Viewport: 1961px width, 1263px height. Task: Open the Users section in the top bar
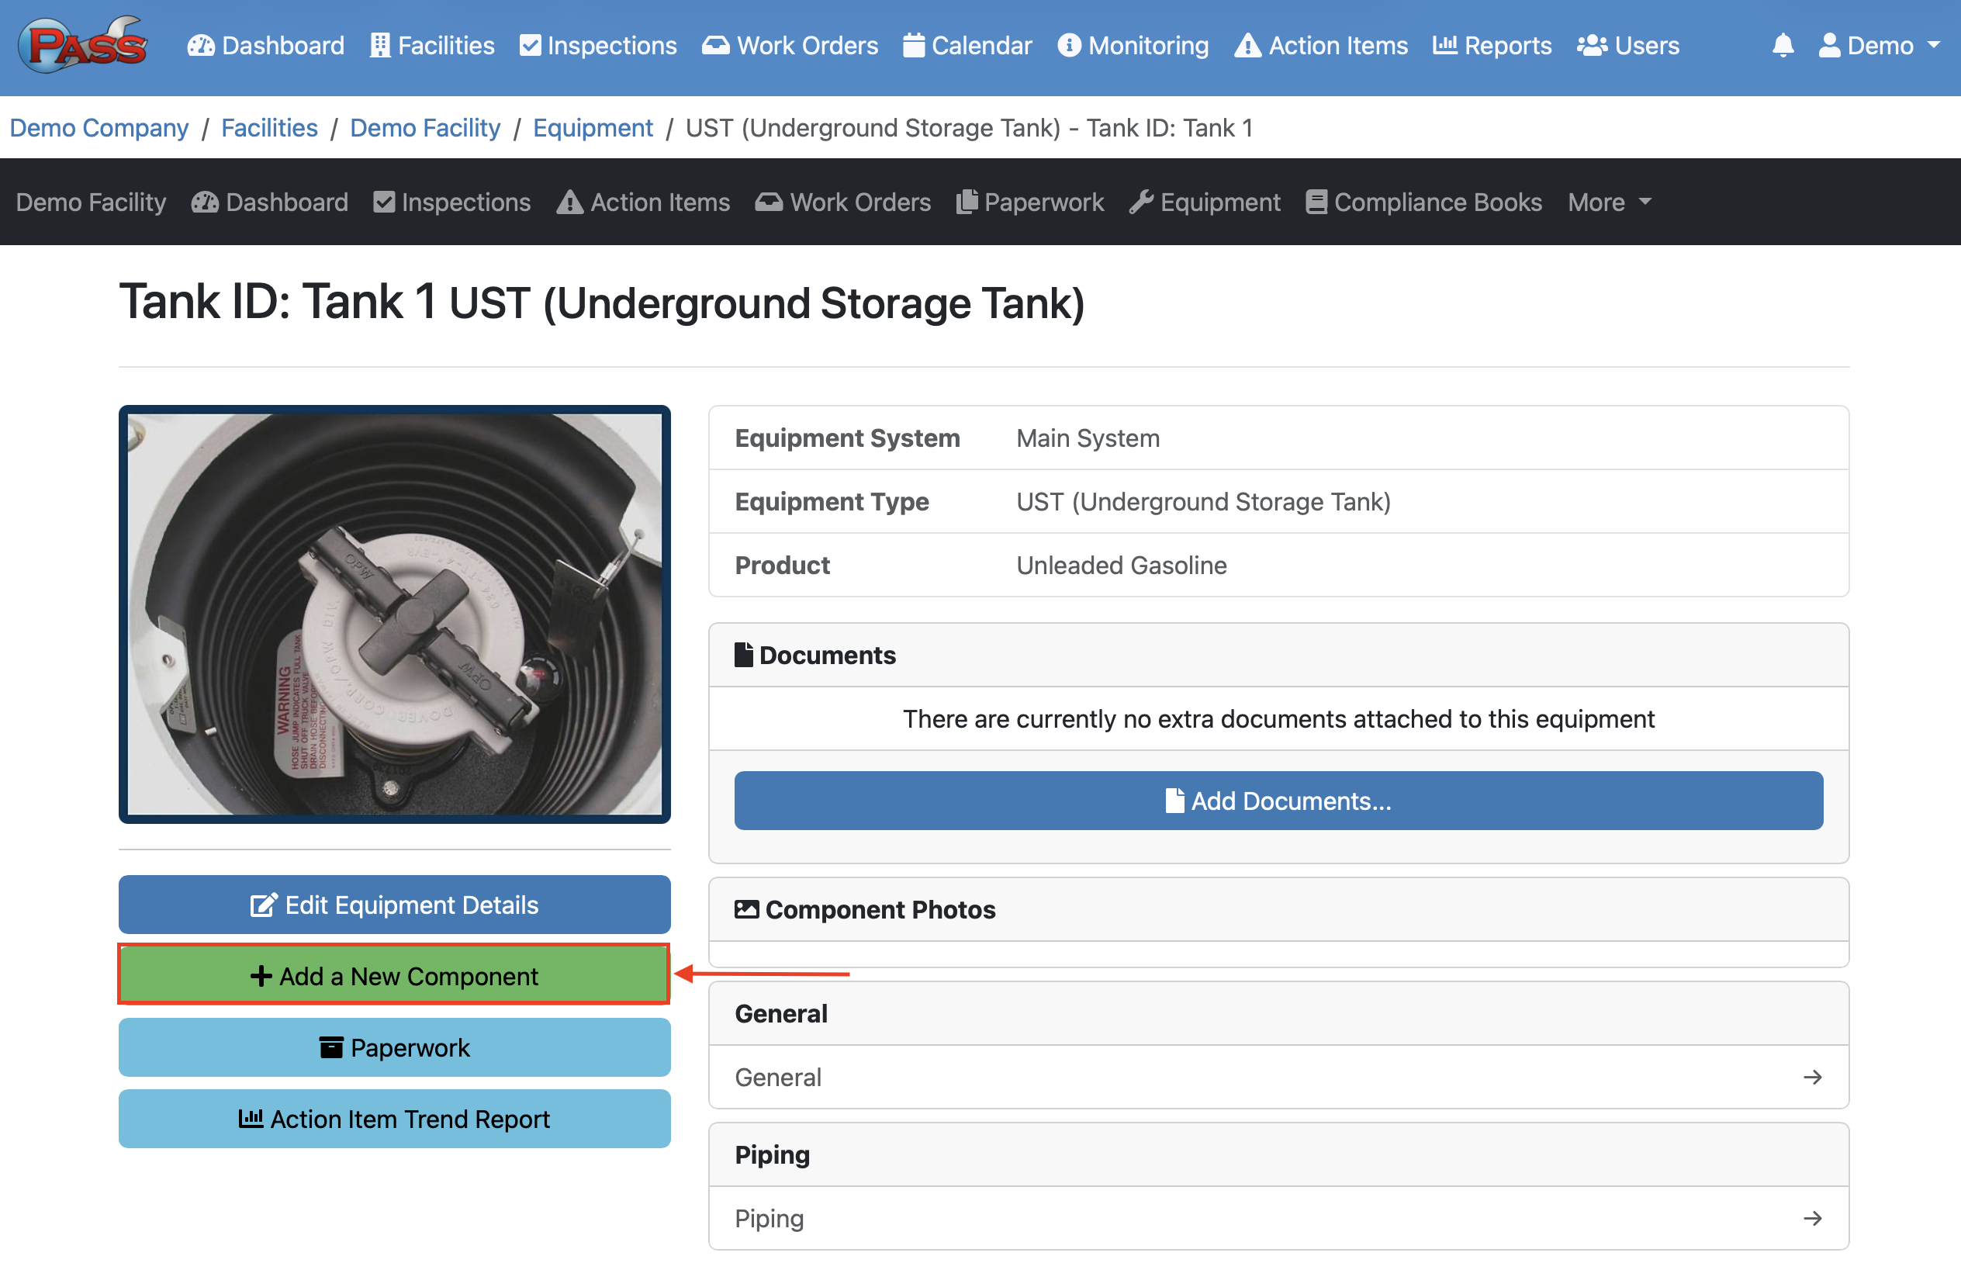pyautogui.click(x=1628, y=45)
